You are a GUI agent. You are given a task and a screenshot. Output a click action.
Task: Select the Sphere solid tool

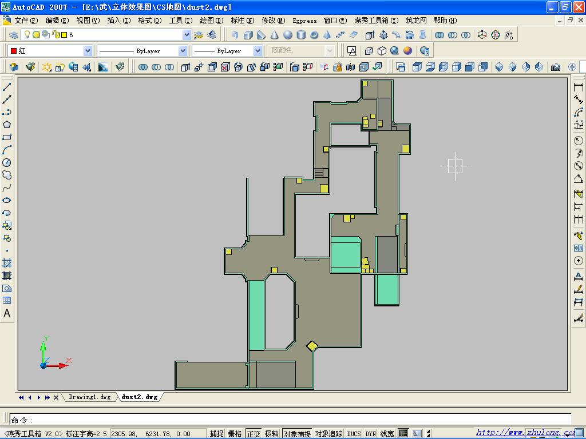(x=288, y=35)
